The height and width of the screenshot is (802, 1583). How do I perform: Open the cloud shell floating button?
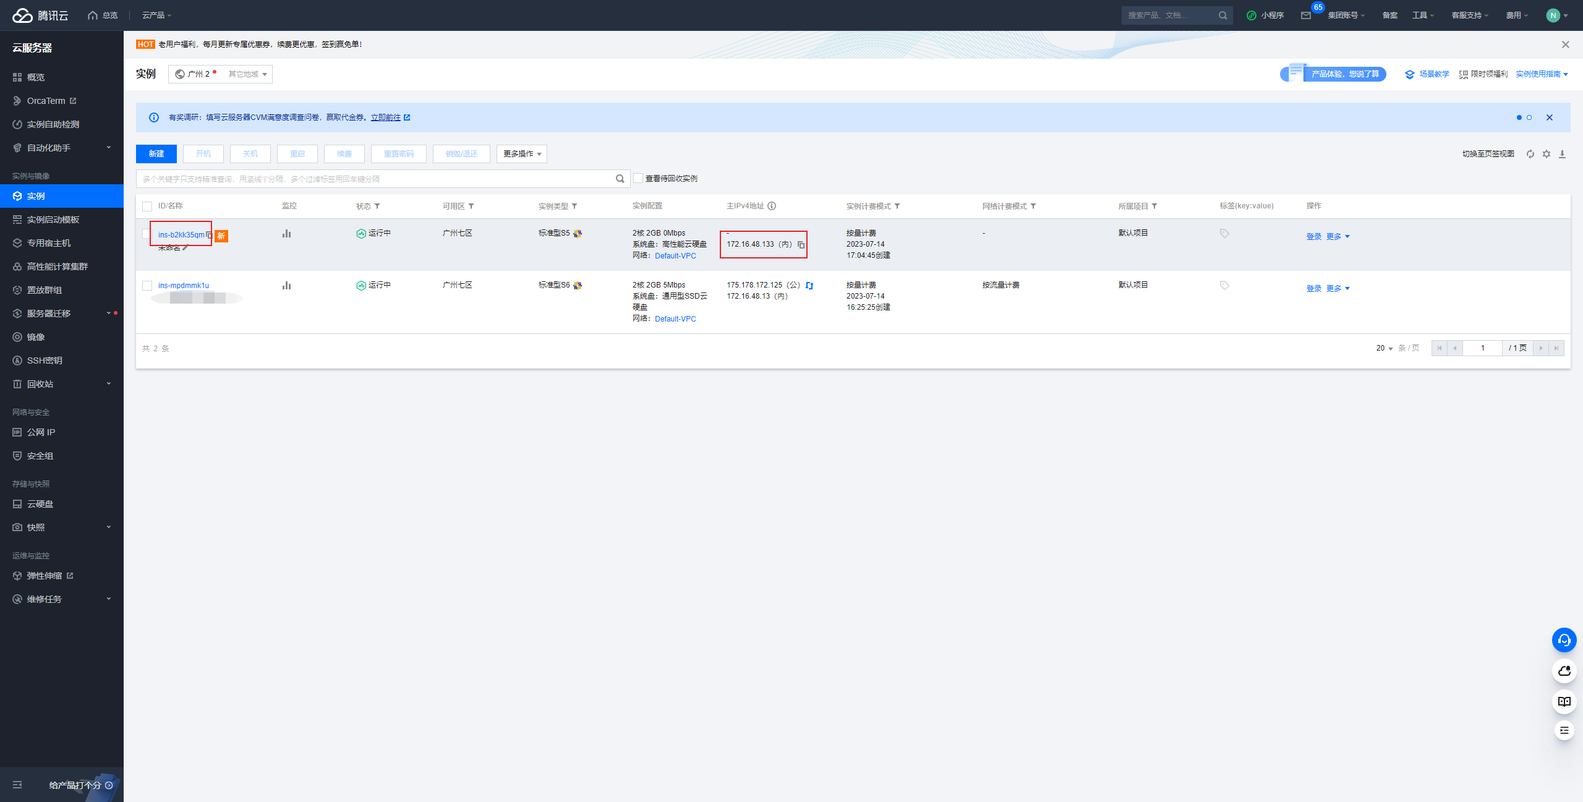click(x=1564, y=671)
